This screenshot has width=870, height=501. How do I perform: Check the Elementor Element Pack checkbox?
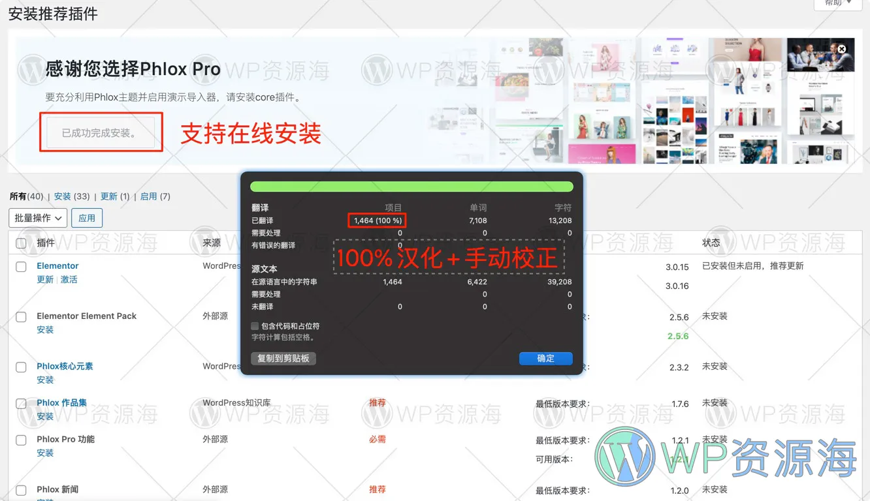(x=20, y=316)
